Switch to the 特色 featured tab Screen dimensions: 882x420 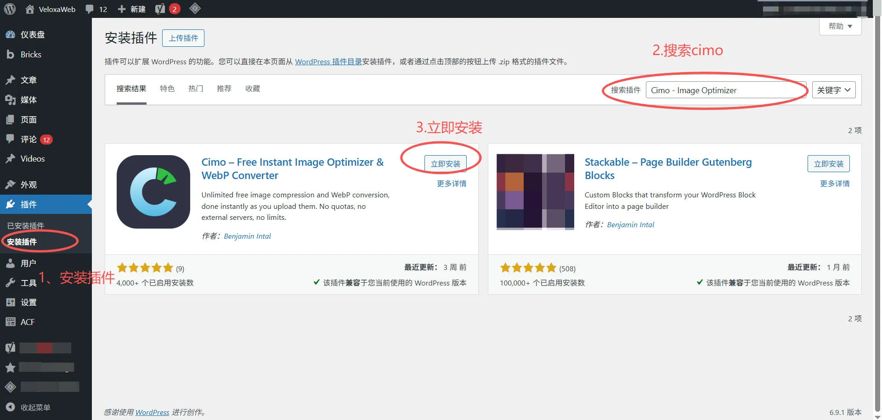[167, 89]
